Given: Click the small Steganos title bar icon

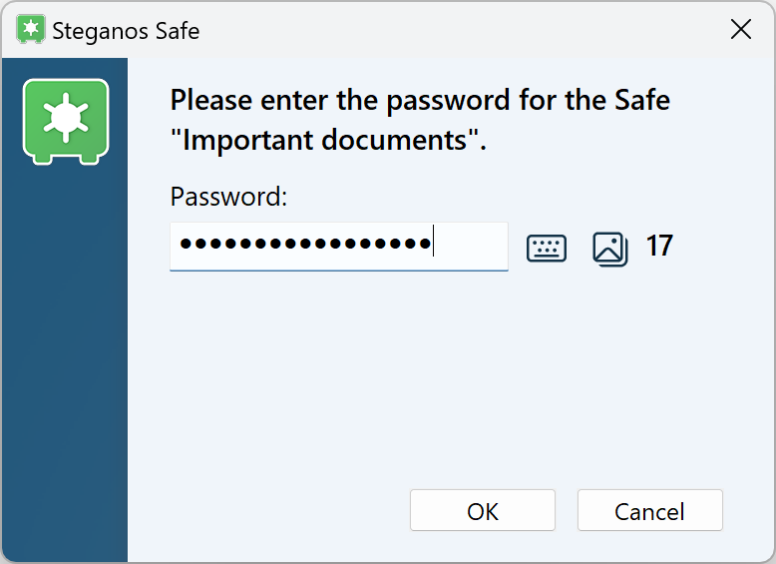Looking at the screenshot, I should point(31,30).
